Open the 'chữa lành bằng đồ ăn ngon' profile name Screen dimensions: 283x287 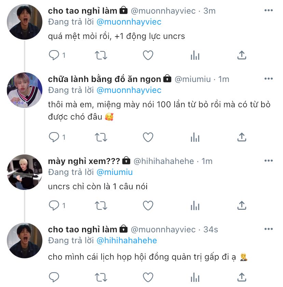tap(105, 79)
